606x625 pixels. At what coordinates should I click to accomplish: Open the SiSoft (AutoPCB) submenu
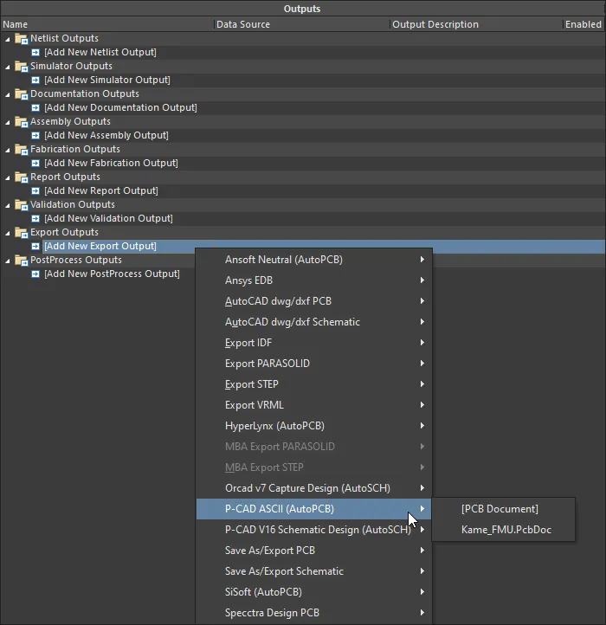pos(313,592)
